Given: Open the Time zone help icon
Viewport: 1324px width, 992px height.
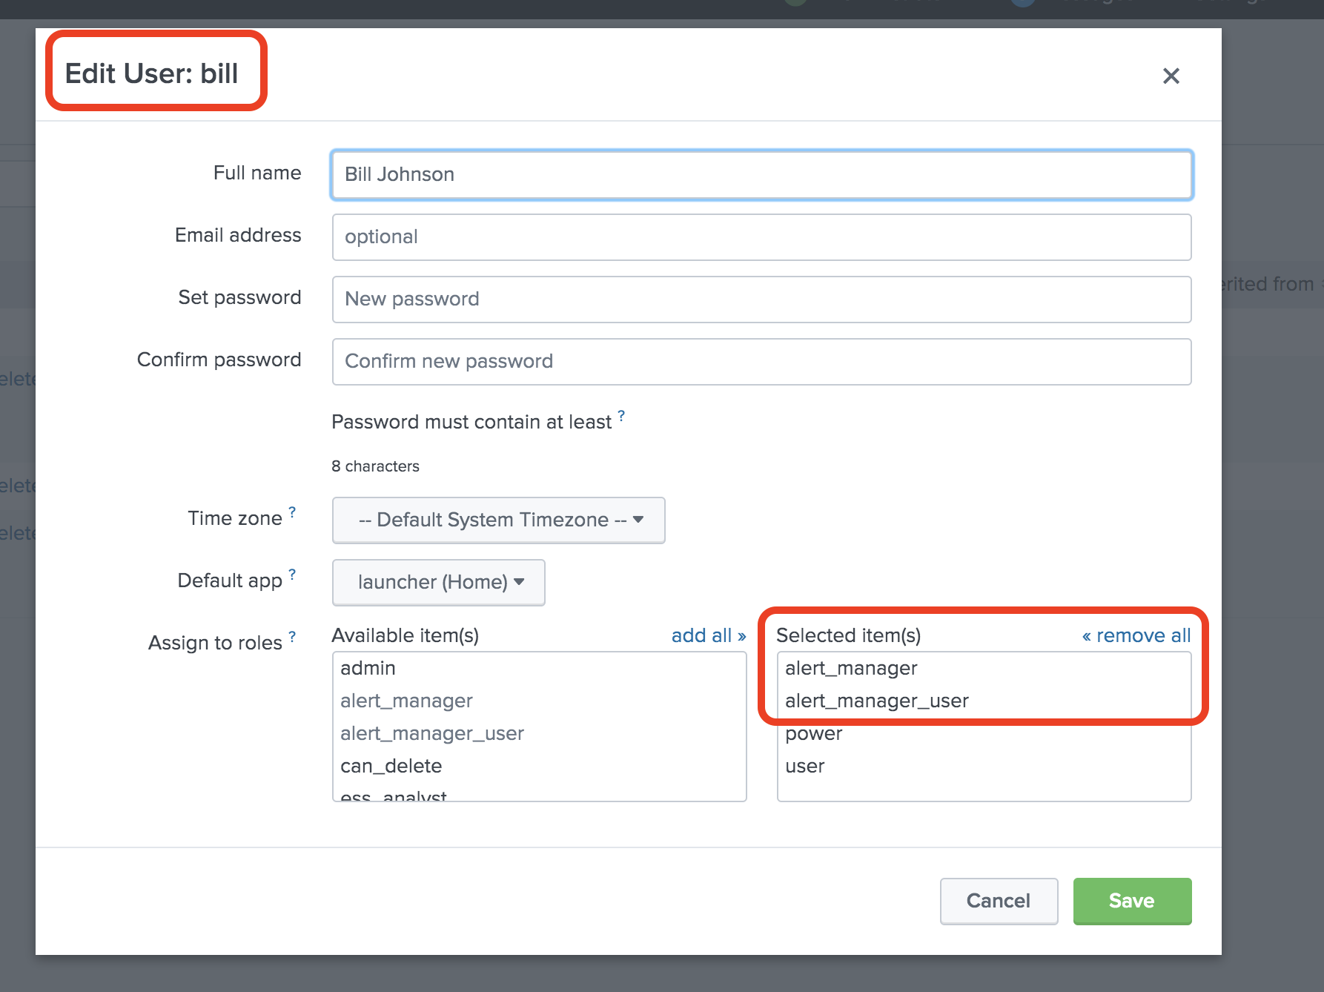Looking at the screenshot, I should tap(292, 512).
